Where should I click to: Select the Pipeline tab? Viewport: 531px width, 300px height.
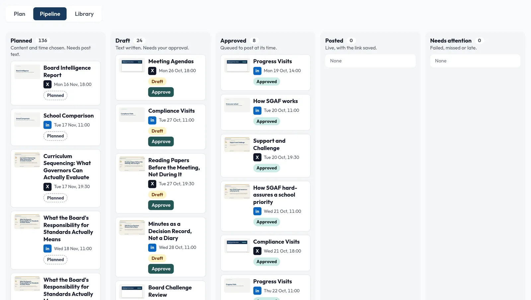coord(50,14)
